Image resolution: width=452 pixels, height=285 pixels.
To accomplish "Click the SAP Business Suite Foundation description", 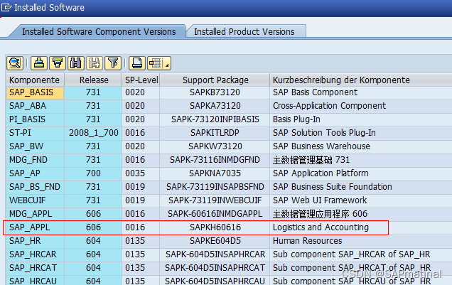I will click(x=333, y=187).
